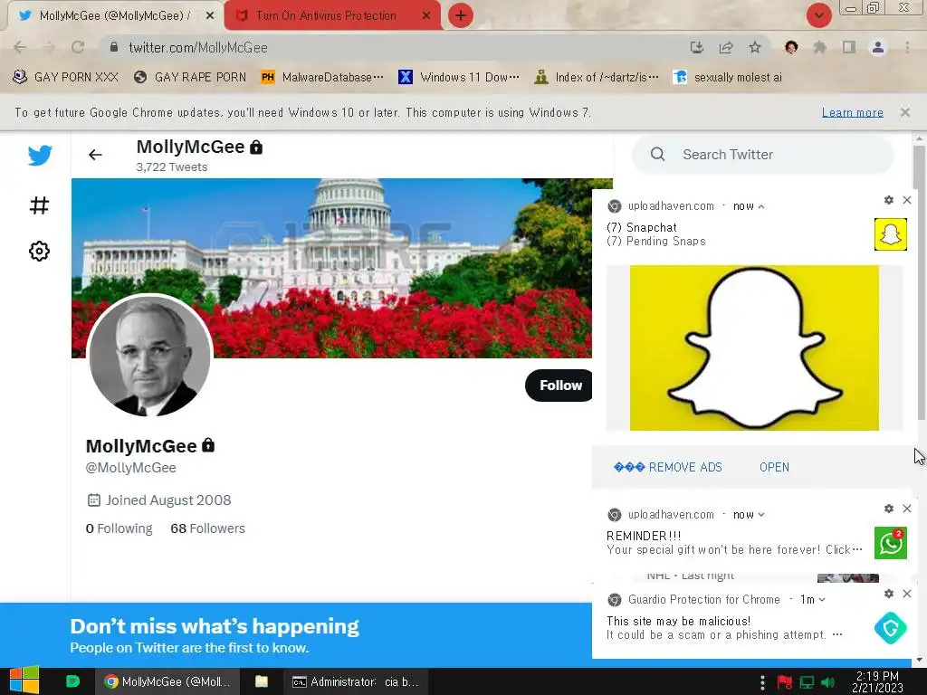Bookmark this page with the star icon
The image size is (927, 695).
(x=755, y=47)
